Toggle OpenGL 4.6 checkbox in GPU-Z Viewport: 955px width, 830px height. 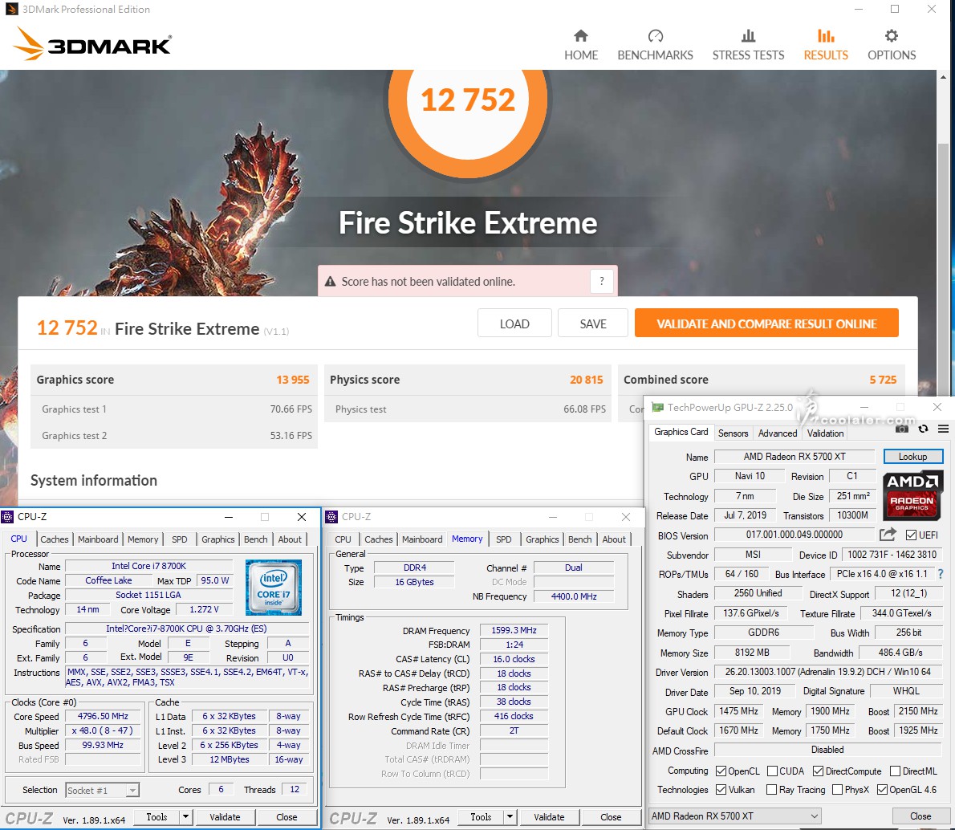point(882,789)
